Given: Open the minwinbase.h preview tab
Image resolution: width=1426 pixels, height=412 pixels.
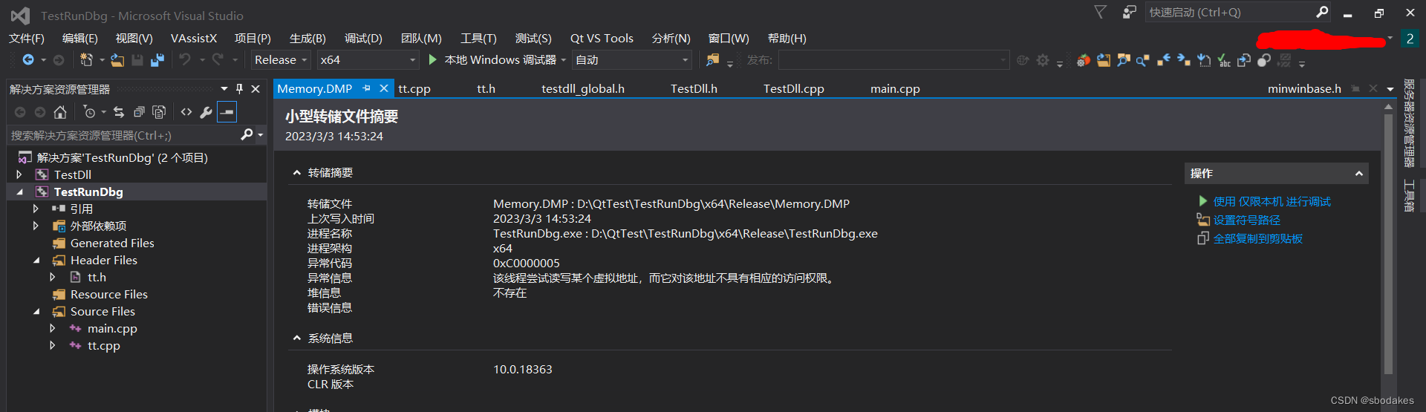Looking at the screenshot, I should point(1304,89).
